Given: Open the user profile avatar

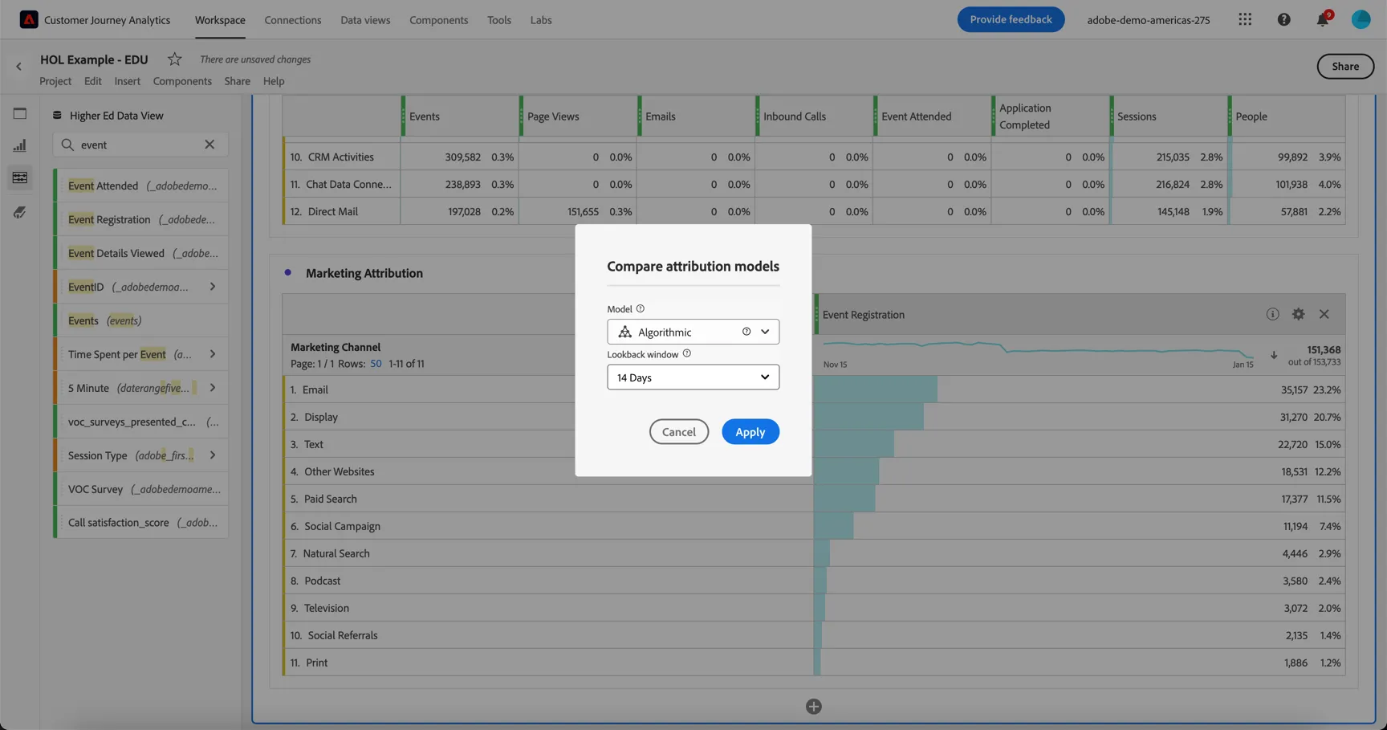Looking at the screenshot, I should pyautogui.click(x=1361, y=19).
